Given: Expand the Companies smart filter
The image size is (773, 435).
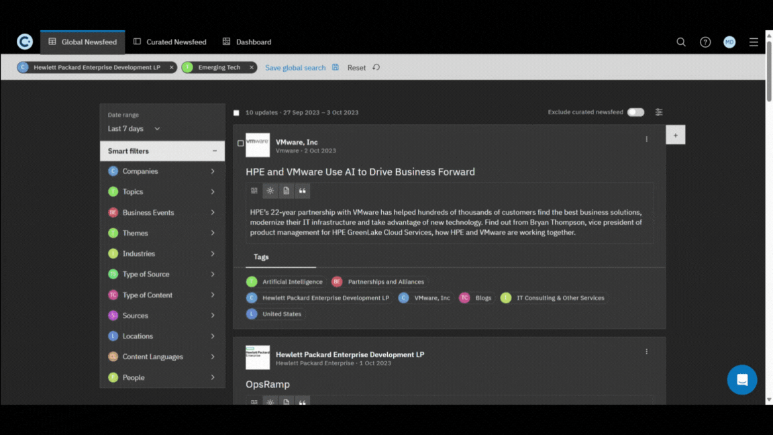Looking at the screenshot, I should tap(162, 171).
